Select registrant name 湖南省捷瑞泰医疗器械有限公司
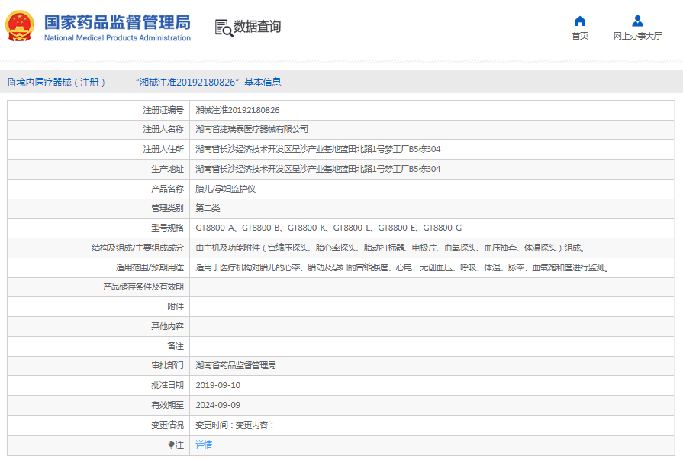683x460 pixels. [252, 129]
